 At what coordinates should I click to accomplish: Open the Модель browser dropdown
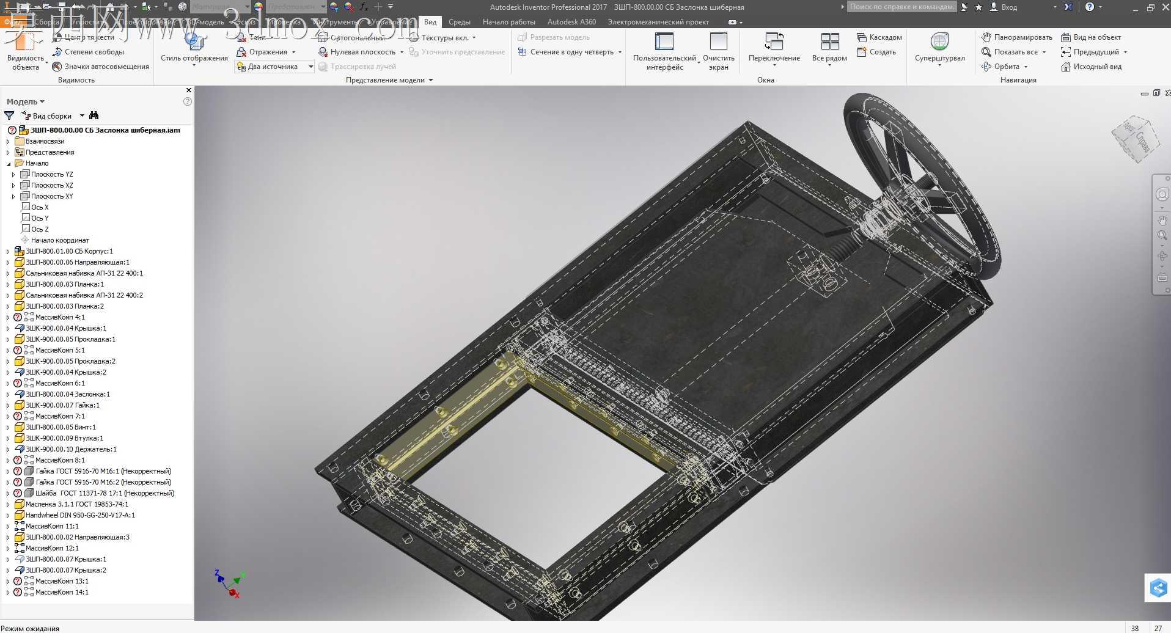pos(26,101)
